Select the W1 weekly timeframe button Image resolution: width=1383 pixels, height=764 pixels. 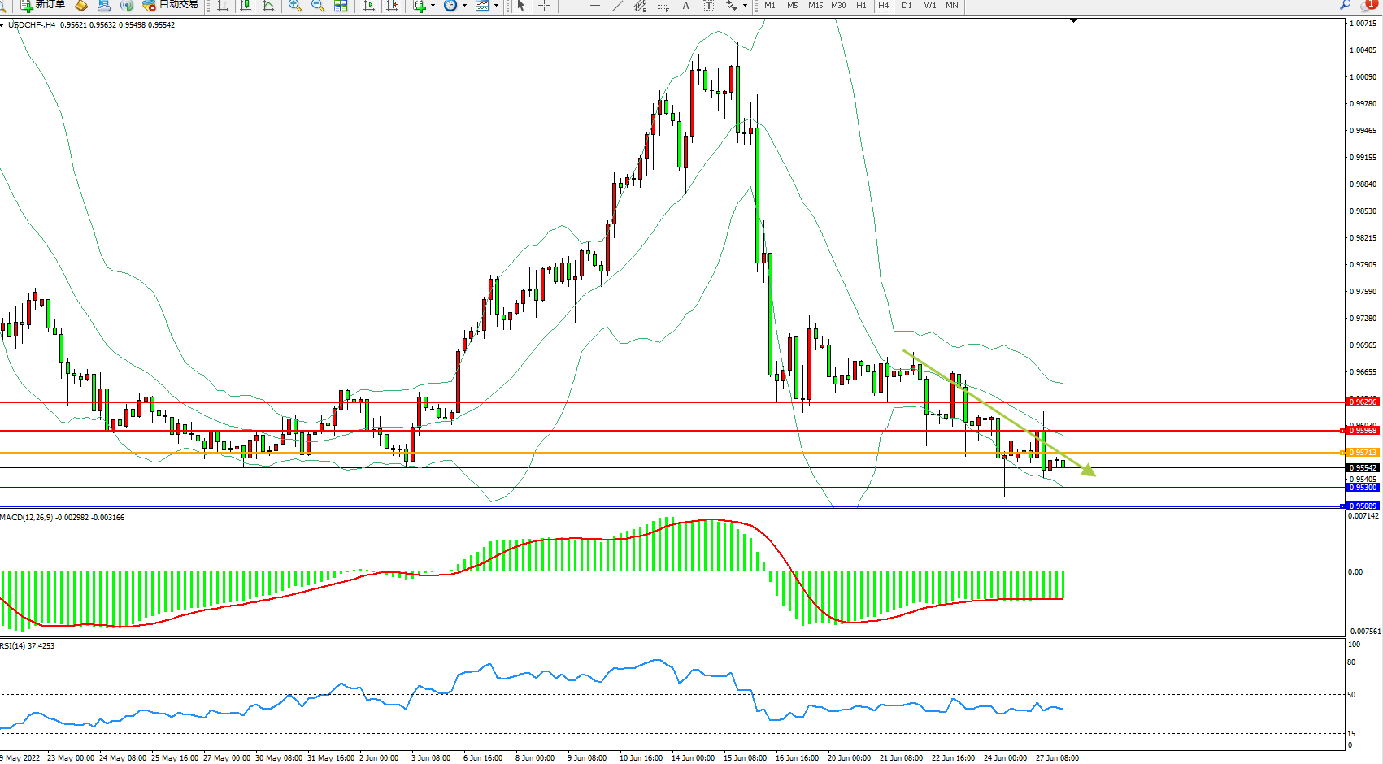click(x=930, y=6)
